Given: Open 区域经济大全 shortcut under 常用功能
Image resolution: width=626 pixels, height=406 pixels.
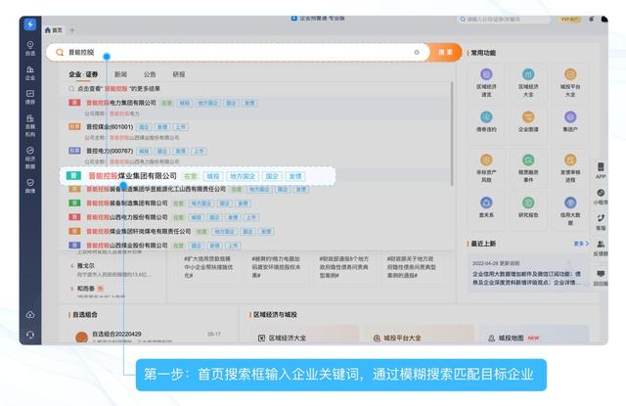Looking at the screenshot, I should click(528, 82).
